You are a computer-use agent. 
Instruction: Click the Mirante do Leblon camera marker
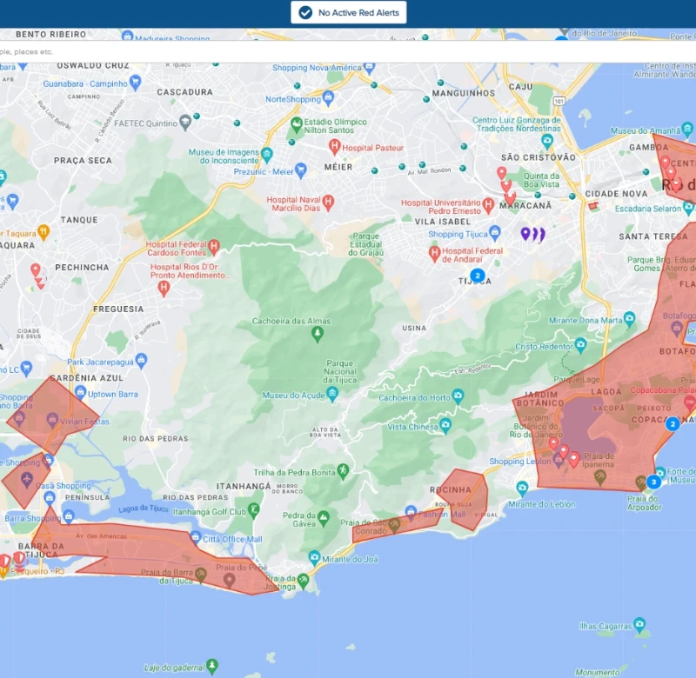(522, 489)
